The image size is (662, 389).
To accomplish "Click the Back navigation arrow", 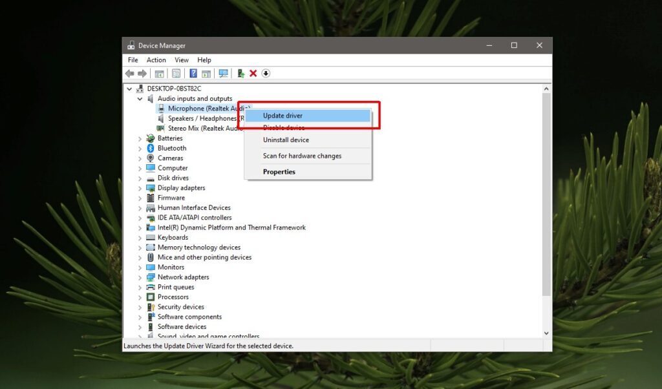I will coord(130,73).
